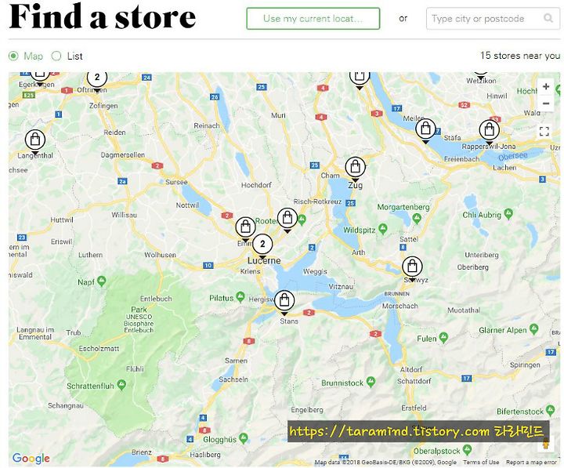Open the Terms of Use link
This screenshot has height=468, width=564.
coord(481,462)
